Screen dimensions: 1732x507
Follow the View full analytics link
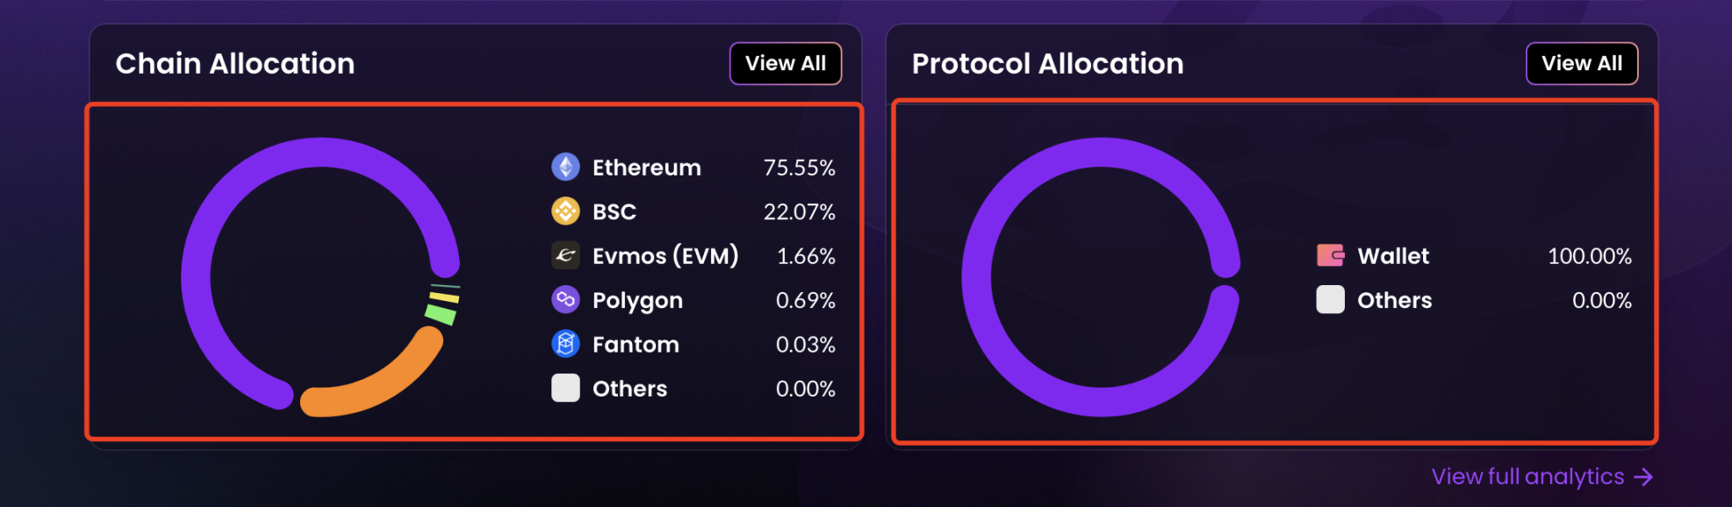coord(1527,476)
